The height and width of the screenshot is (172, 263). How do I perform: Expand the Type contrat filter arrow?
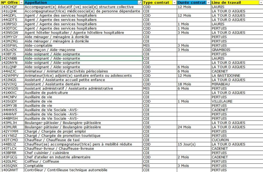coord(175,3)
